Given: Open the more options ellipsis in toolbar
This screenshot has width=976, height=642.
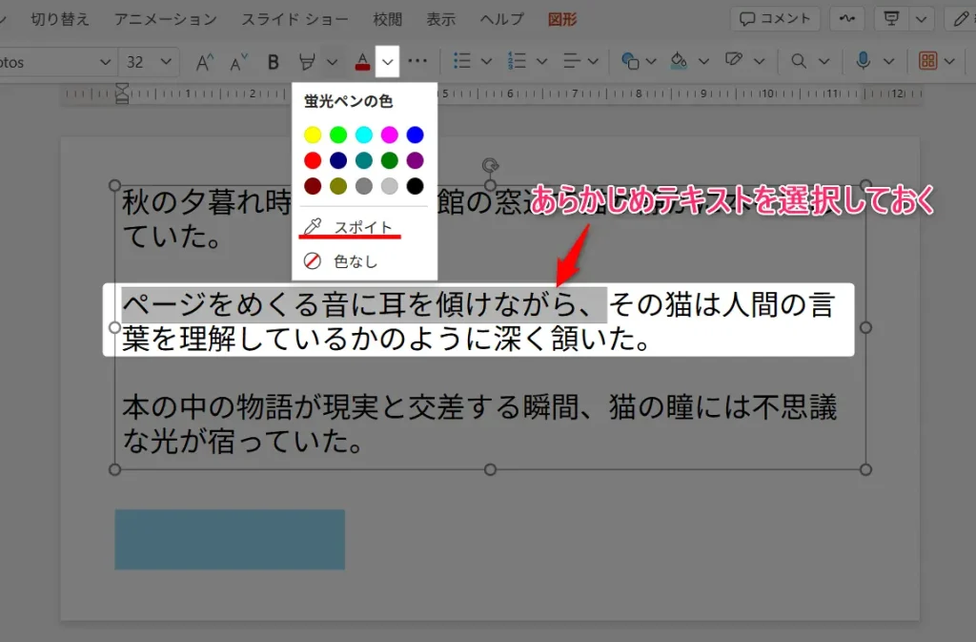Looking at the screenshot, I should [417, 61].
